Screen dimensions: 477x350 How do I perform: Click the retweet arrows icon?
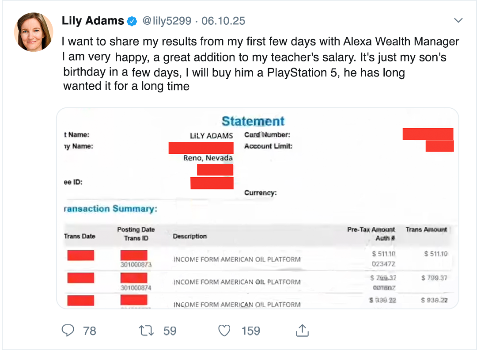click(x=145, y=331)
